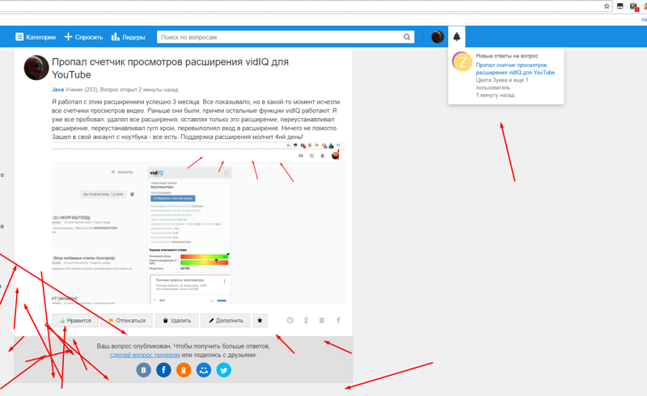This screenshot has height=396, width=647.
Task: Open the notifications bell icon
Action: click(x=456, y=36)
